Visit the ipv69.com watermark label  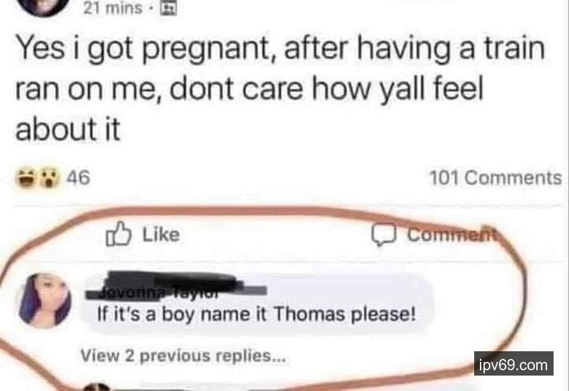pyautogui.click(x=513, y=364)
